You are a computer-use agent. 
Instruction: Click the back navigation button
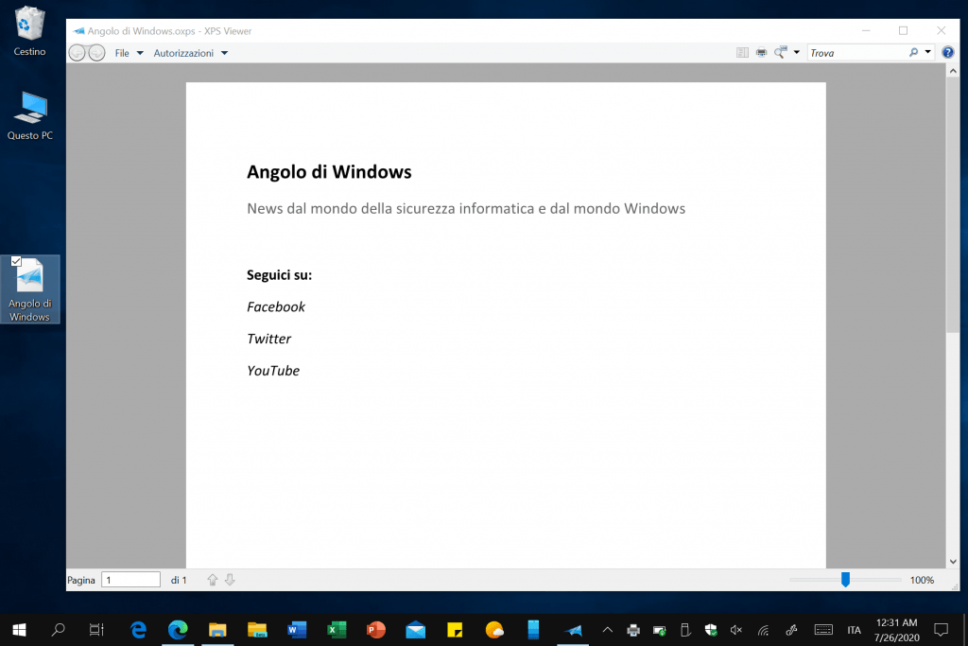tap(78, 53)
